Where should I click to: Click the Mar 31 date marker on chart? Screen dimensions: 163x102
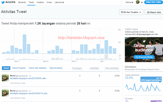coord(74,61)
